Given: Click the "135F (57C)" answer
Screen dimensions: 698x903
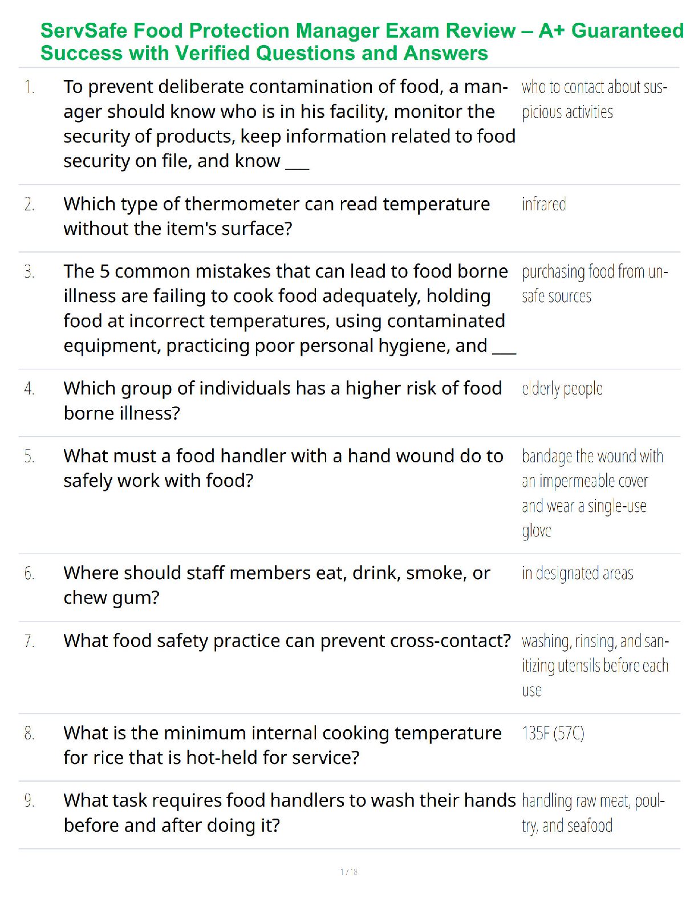Looking at the screenshot, I should pyautogui.click(x=553, y=733).
